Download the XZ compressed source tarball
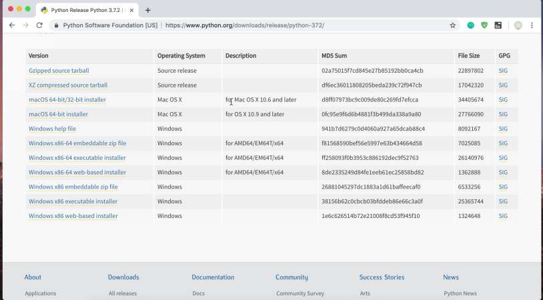The height and width of the screenshot is (300, 543). pyautogui.click(x=68, y=85)
